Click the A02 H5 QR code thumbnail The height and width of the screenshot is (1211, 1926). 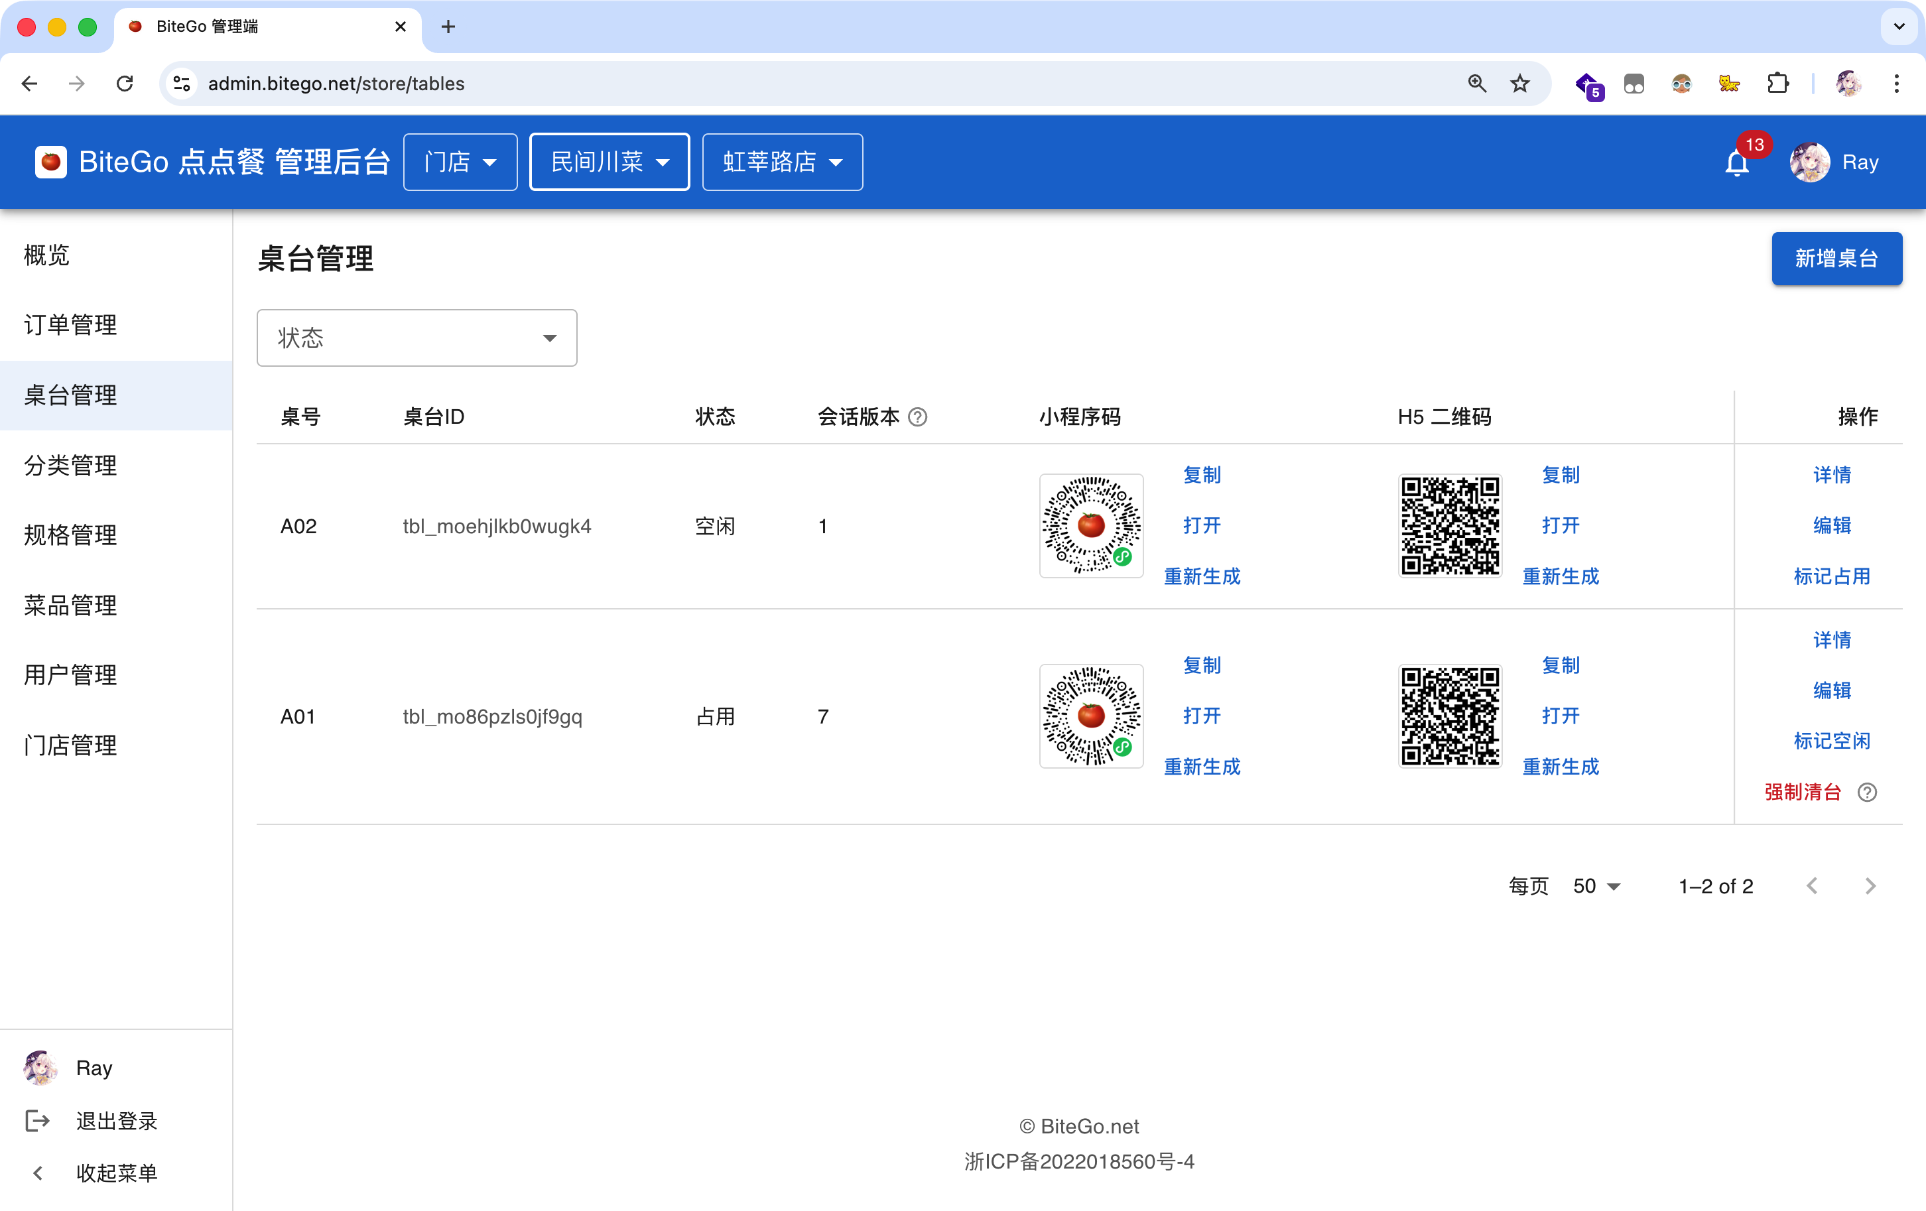coord(1449,525)
